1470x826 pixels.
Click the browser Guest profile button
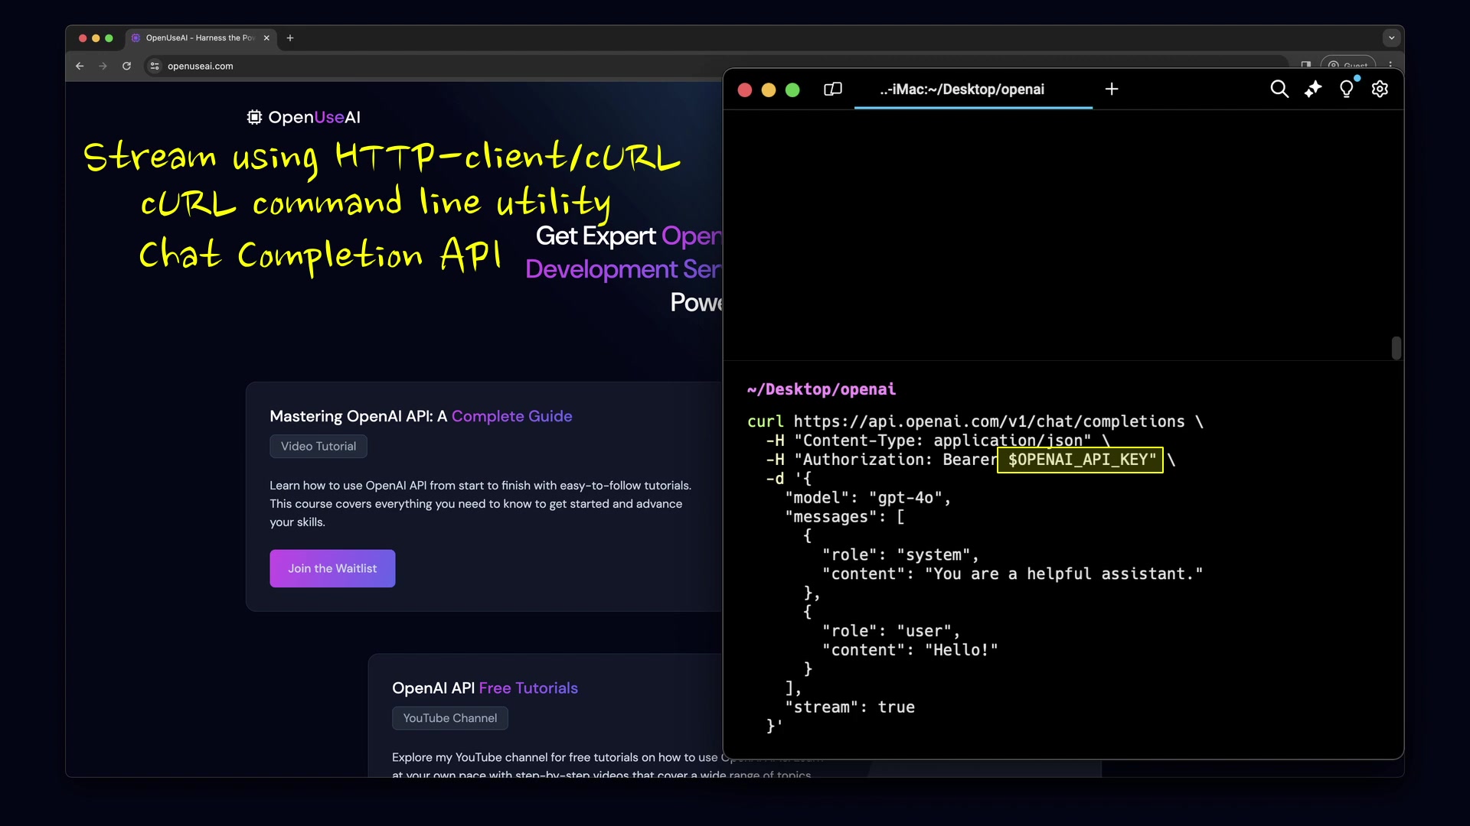coord(1348,66)
